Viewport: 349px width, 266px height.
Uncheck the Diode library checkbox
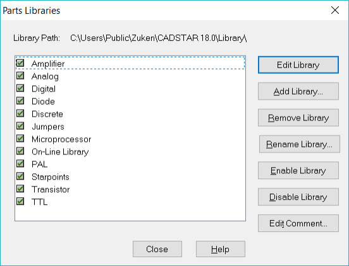pos(20,101)
